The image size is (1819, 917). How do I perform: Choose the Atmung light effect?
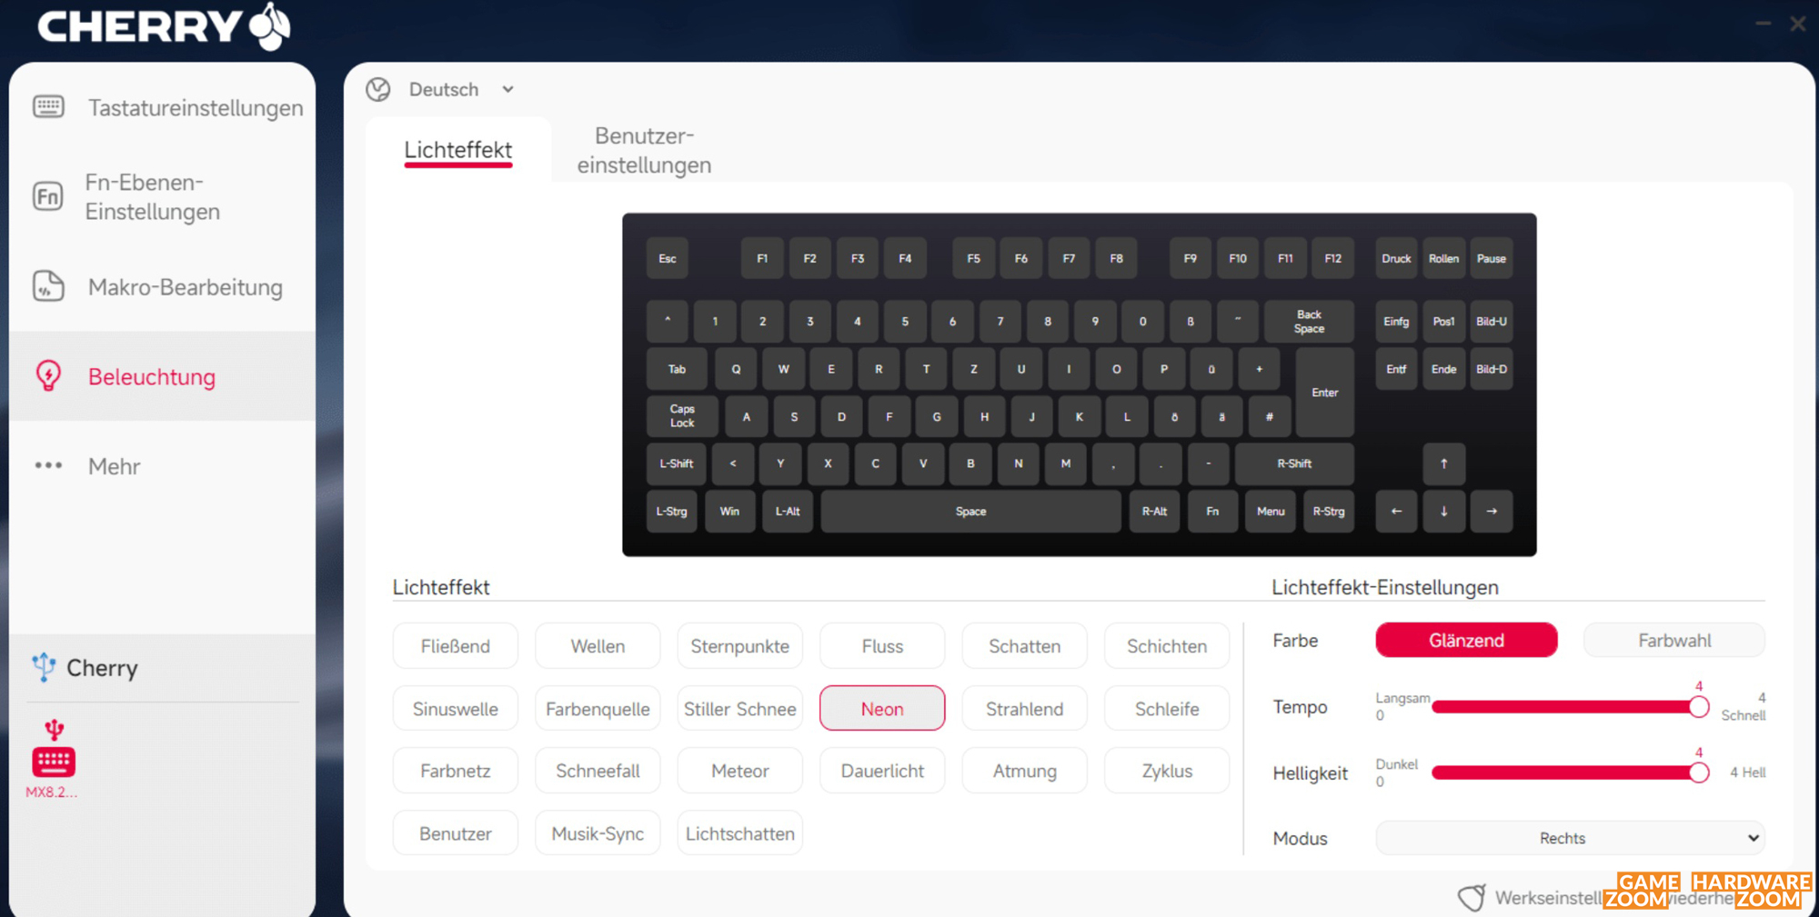point(1024,772)
